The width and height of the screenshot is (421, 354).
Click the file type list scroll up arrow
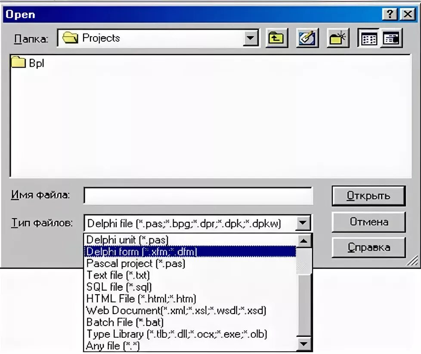pos(303,240)
